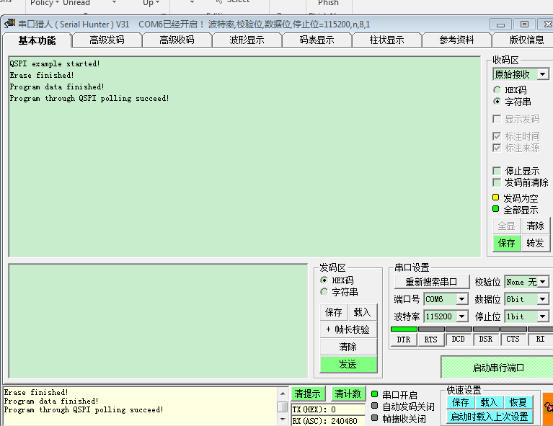Switch to the 柱状显示 tab
The height and width of the screenshot is (426, 553).
386,40
